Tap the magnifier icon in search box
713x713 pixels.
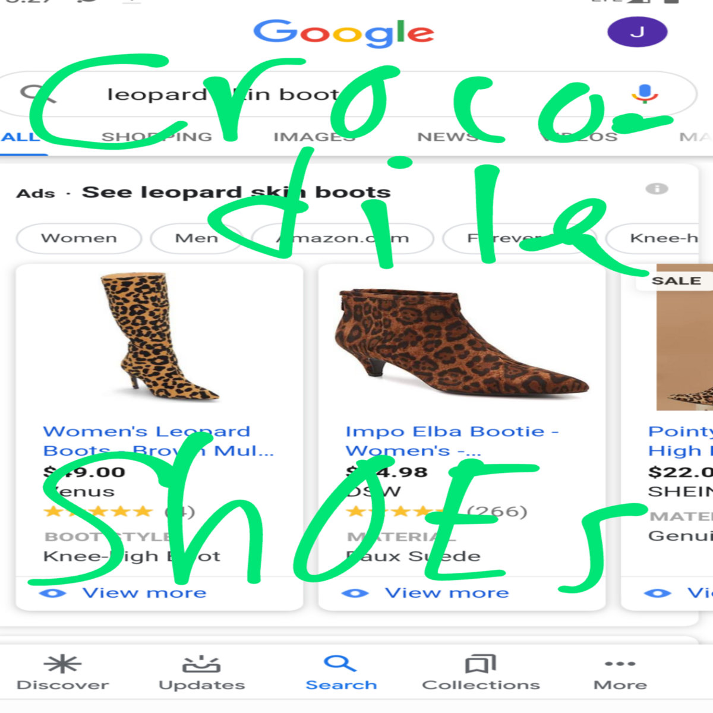(37, 93)
